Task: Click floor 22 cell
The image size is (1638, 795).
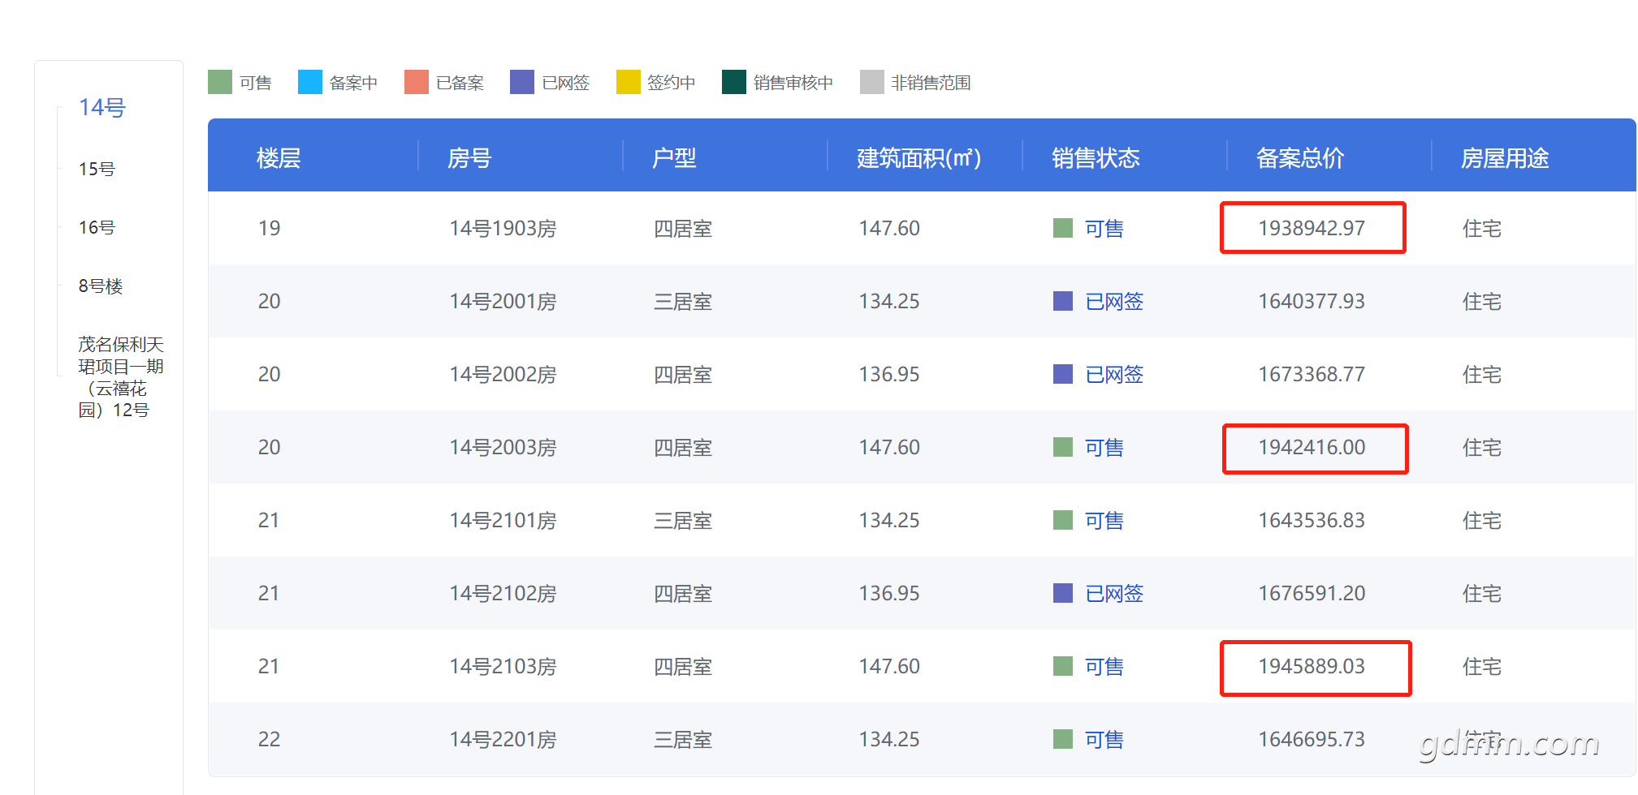Action: (x=269, y=739)
